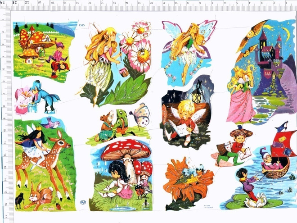Click the 'Printed in England' text
297x223 pixels.
(208, 206)
